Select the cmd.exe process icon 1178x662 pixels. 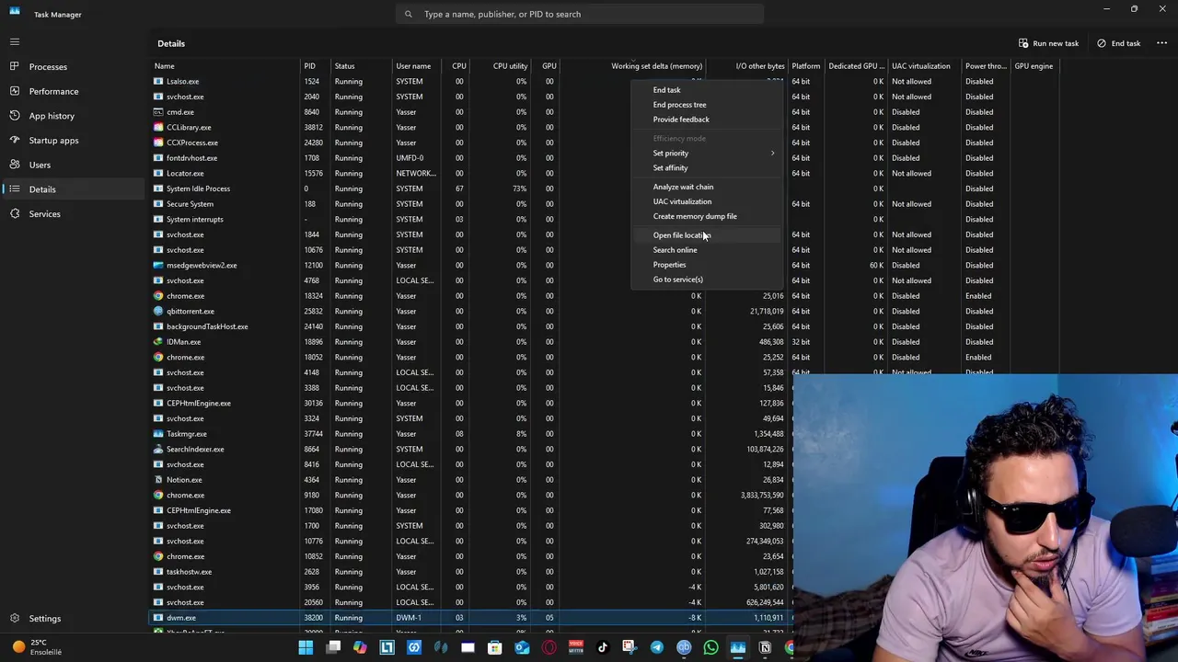[158, 112]
